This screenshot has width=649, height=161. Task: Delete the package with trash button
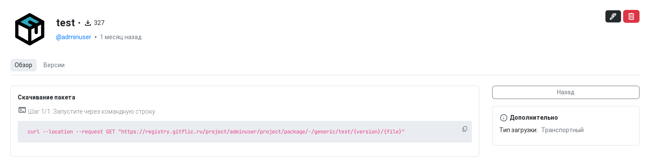631,16
